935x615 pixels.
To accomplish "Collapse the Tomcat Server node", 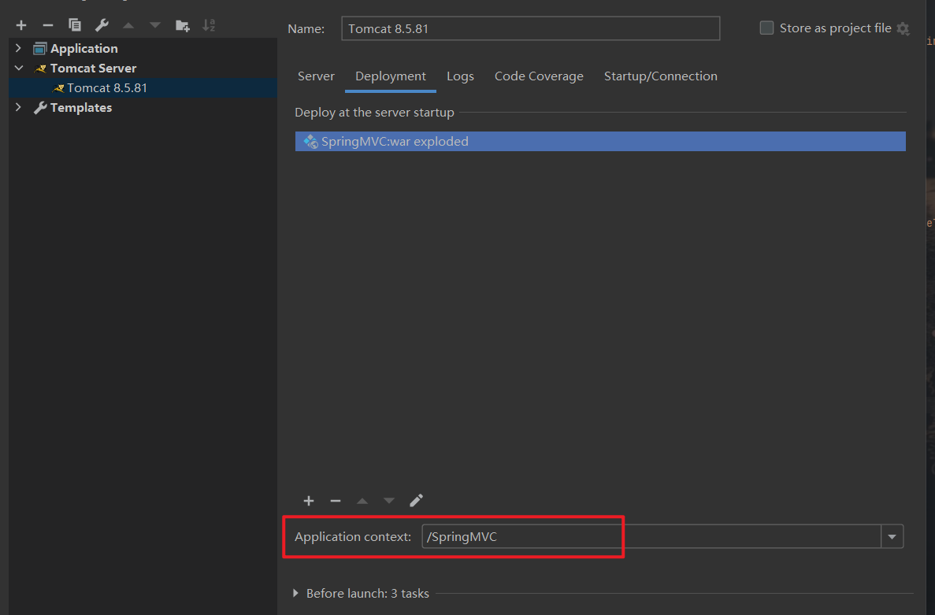I will click(x=18, y=69).
